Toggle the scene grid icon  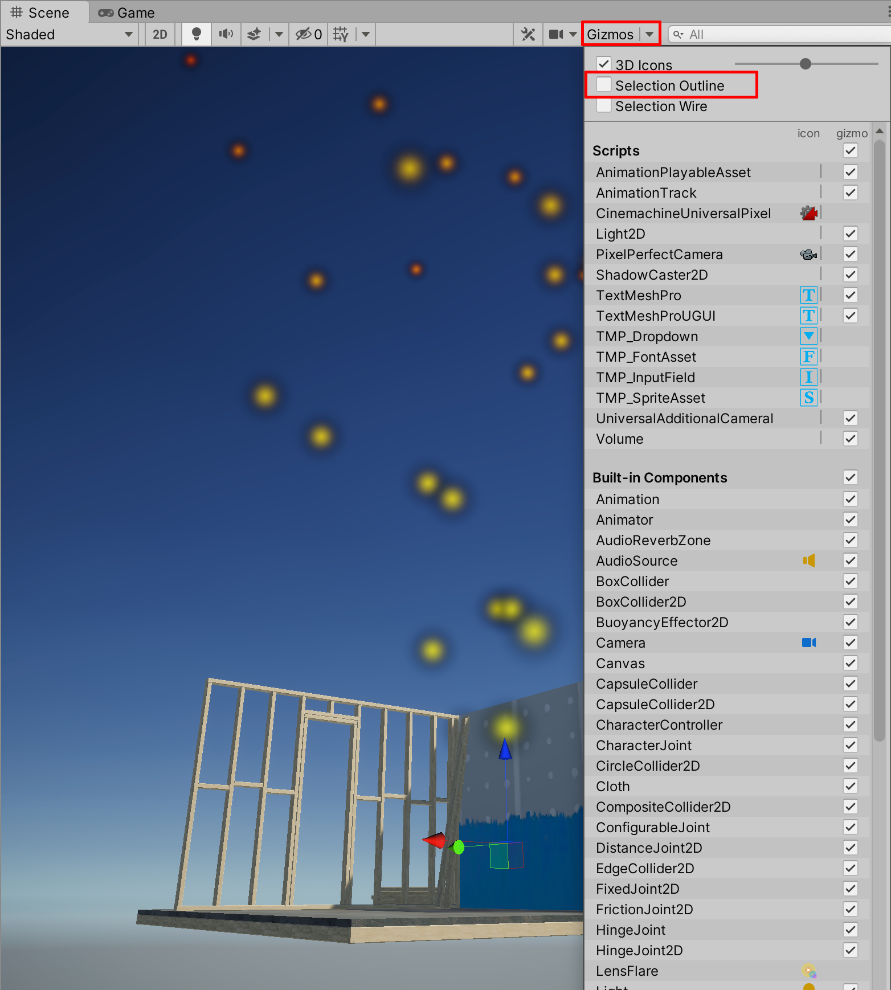click(341, 34)
